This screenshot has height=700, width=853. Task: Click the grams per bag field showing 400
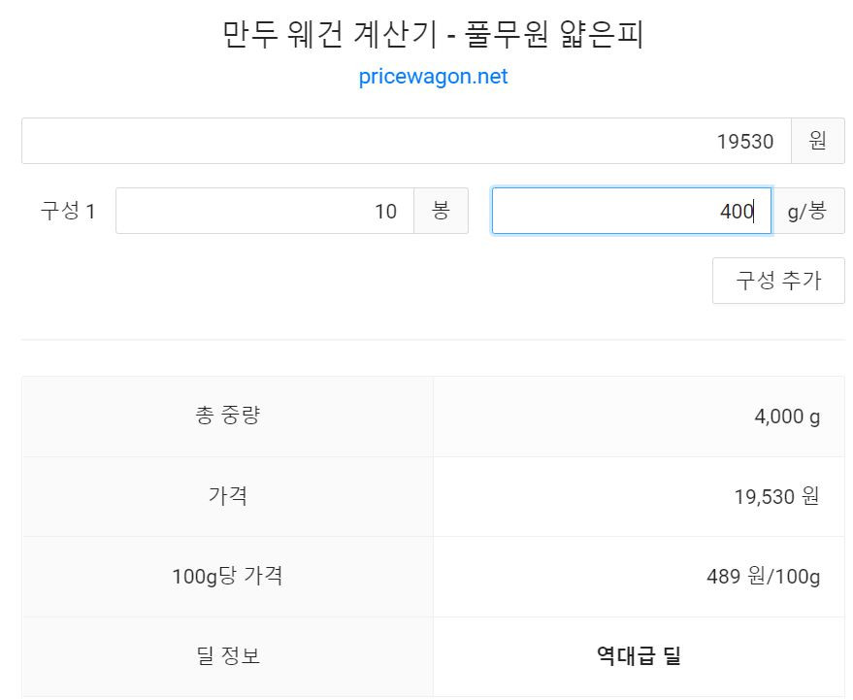(632, 211)
